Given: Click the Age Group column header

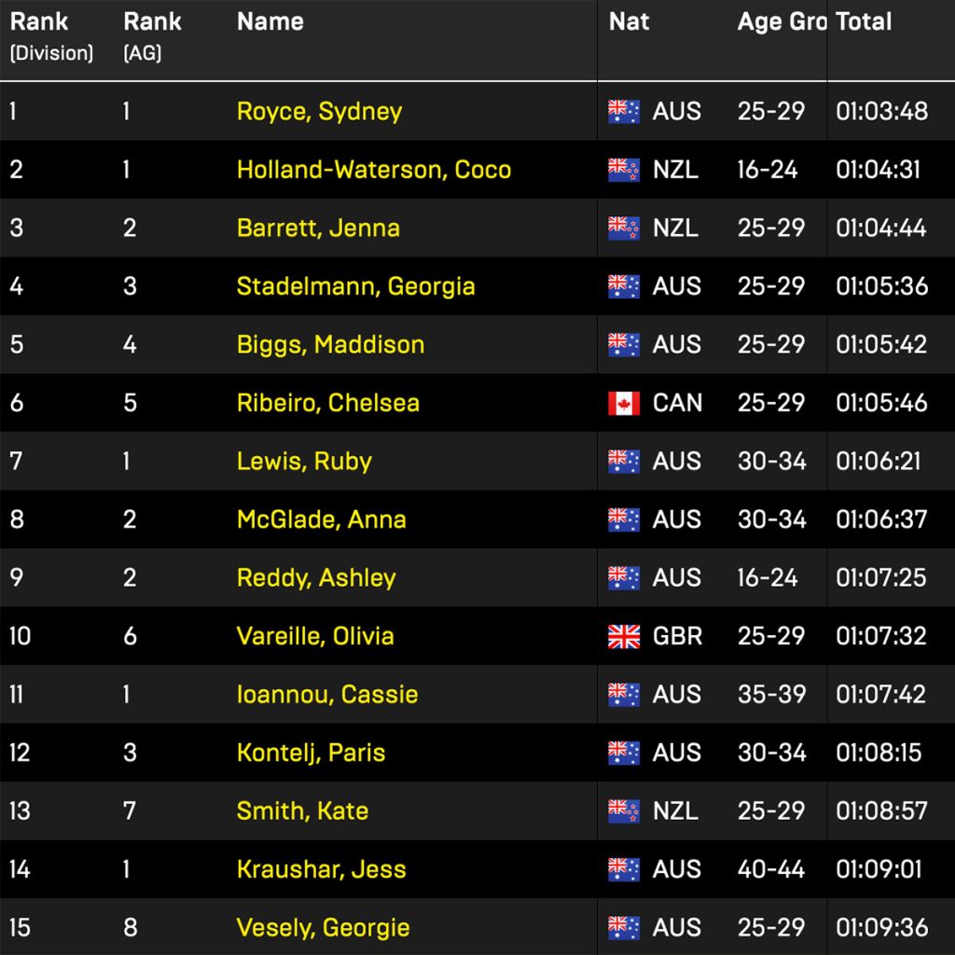Looking at the screenshot, I should 781,22.
